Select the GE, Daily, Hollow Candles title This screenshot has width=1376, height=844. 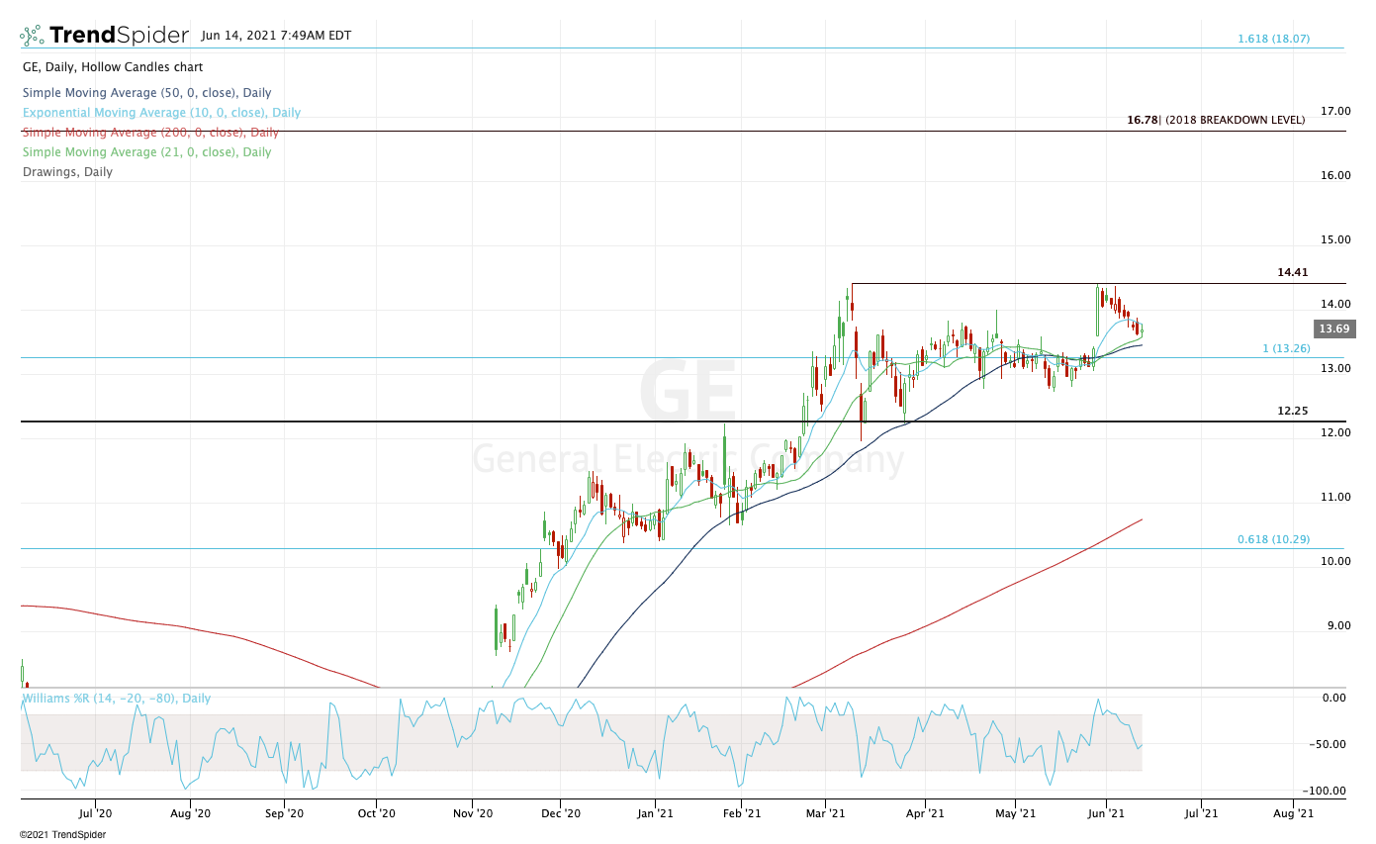[x=113, y=67]
